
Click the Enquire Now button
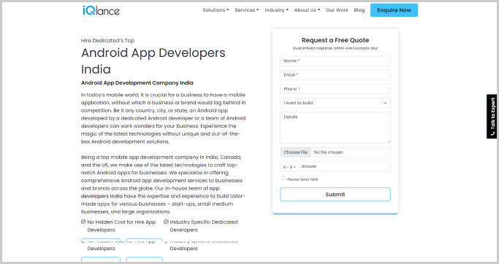pos(394,10)
